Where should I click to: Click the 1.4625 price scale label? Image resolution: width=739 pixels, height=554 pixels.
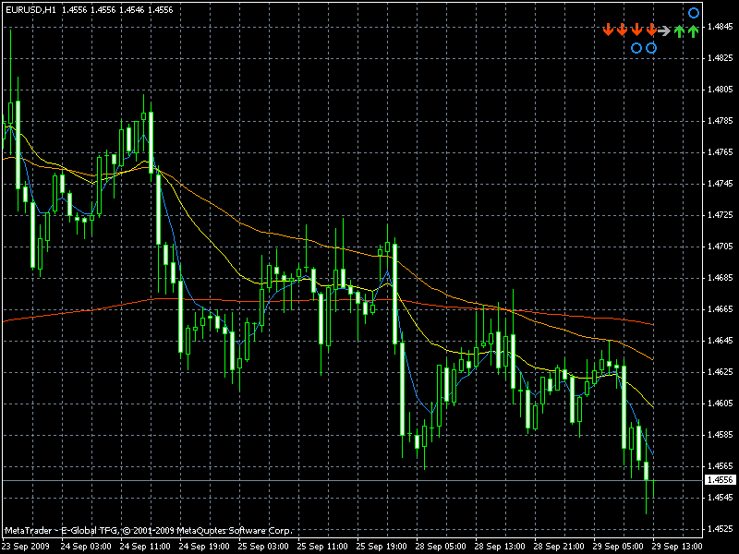[x=721, y=372]
